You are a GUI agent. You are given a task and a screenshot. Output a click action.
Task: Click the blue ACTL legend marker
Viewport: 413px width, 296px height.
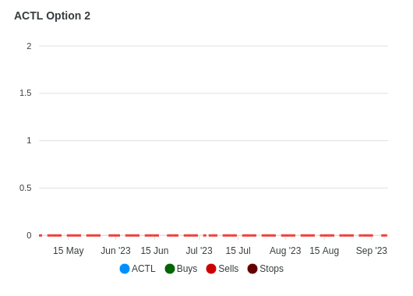pyautogui.click(x=125, y=269)
